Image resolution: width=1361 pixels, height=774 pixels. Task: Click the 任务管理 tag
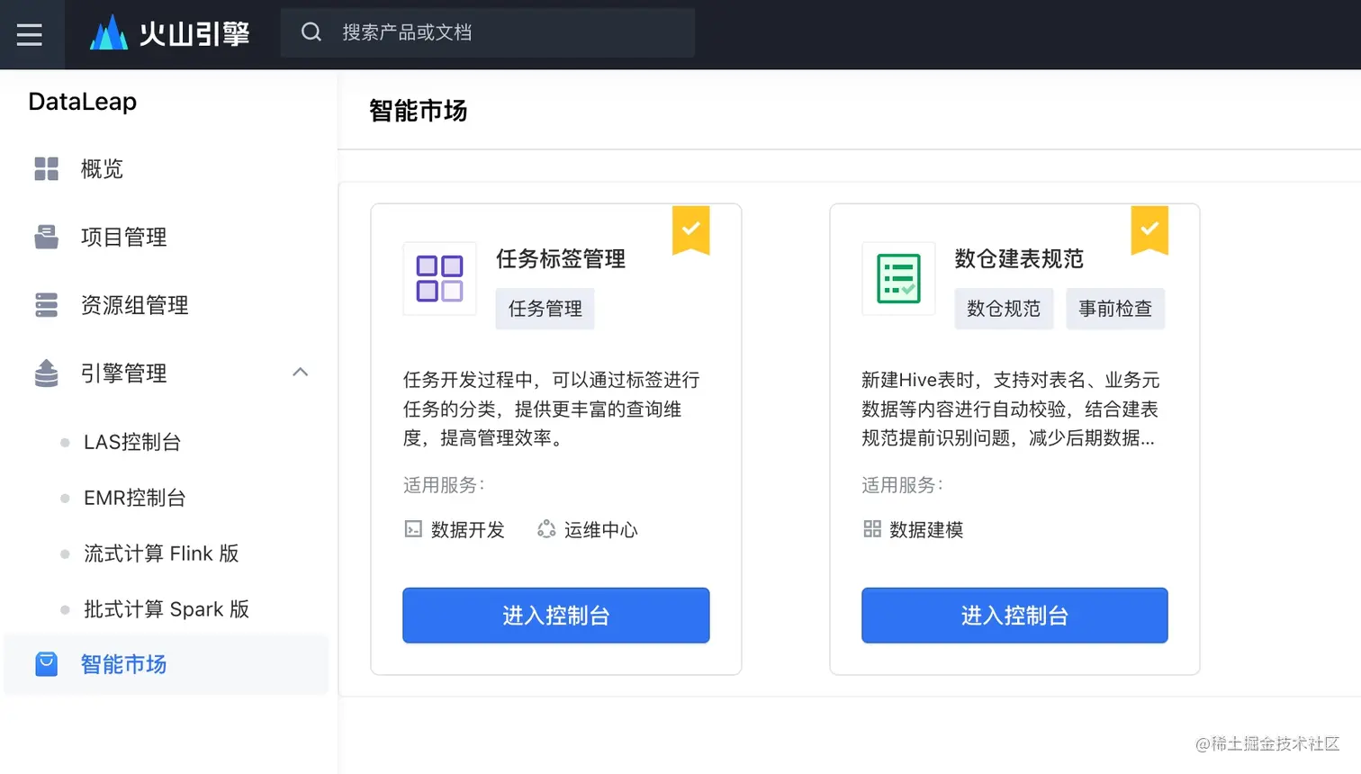(x=545, y=309)
